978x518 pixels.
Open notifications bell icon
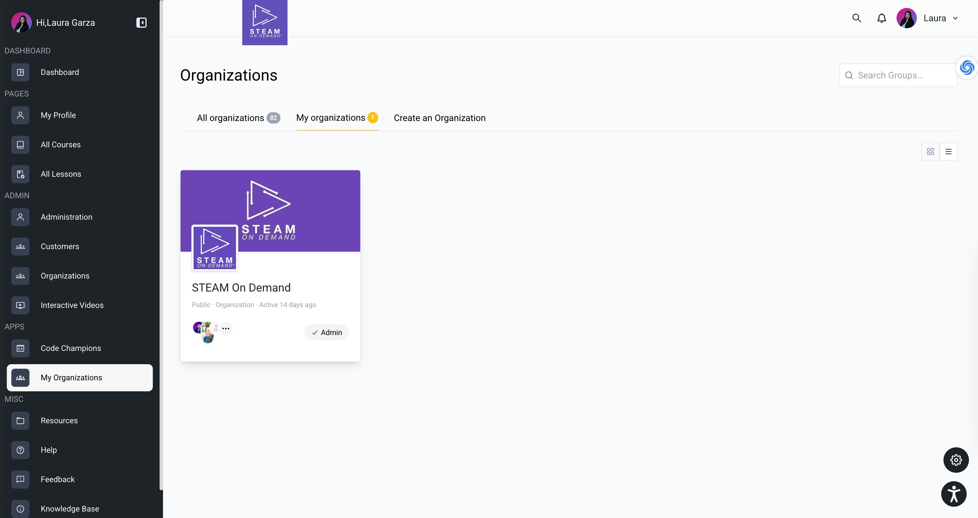point(882,18)
